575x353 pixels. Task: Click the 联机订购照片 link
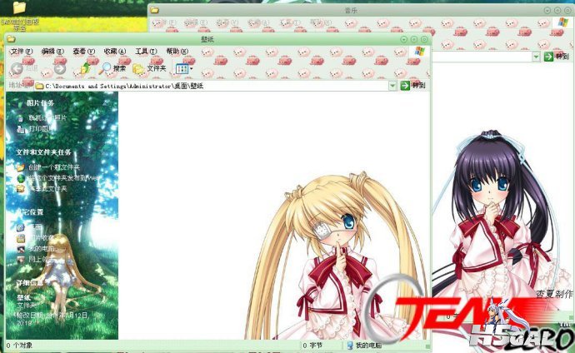coord(47,118)
